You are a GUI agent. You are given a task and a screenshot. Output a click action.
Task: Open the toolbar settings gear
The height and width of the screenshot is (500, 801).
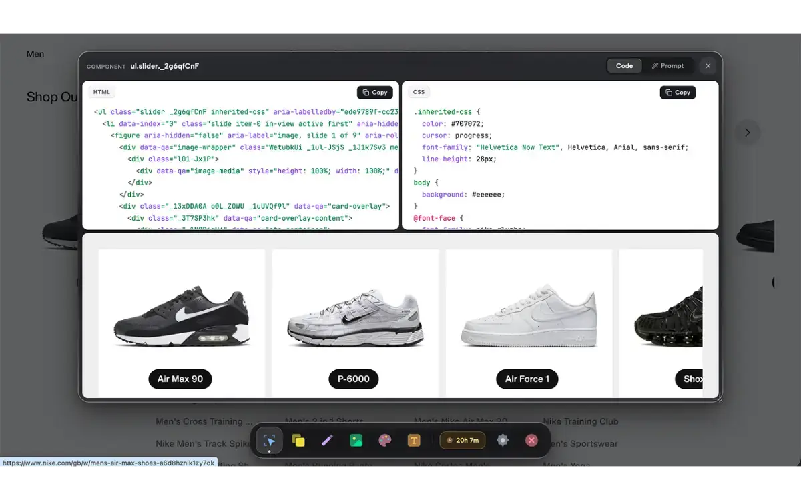503,441
